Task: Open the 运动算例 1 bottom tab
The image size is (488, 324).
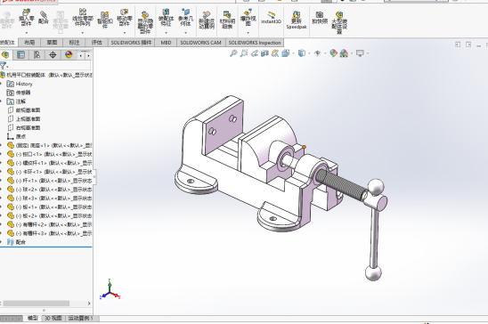Action: pyautogui.click(x=80, y=318)
